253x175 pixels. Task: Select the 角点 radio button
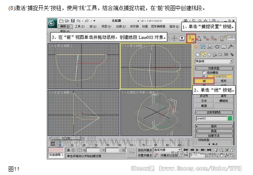209,144
